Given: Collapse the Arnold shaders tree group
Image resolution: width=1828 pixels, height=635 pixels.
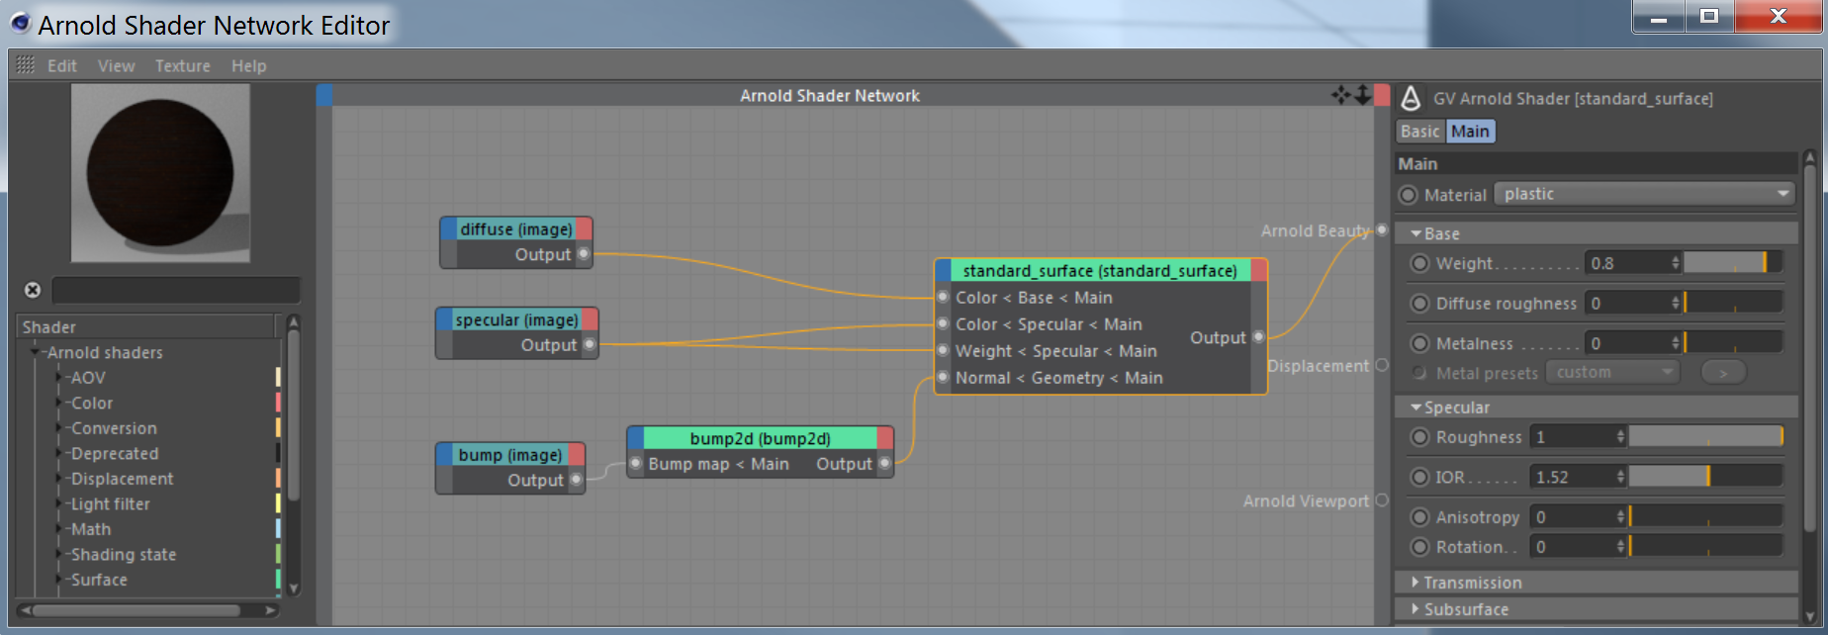Looking at the screenshot, I should (36, 351).
